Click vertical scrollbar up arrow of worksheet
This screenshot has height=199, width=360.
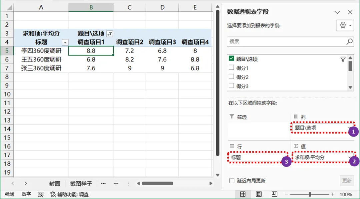(x=217, y=7)
